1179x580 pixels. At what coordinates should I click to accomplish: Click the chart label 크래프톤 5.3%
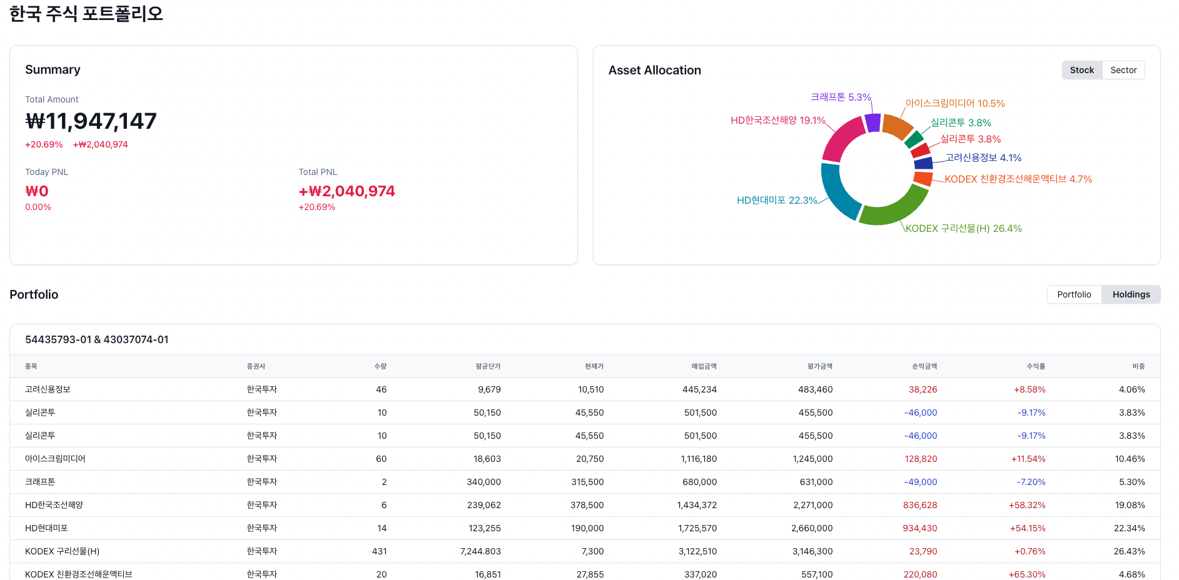click(x=841, y=97)
